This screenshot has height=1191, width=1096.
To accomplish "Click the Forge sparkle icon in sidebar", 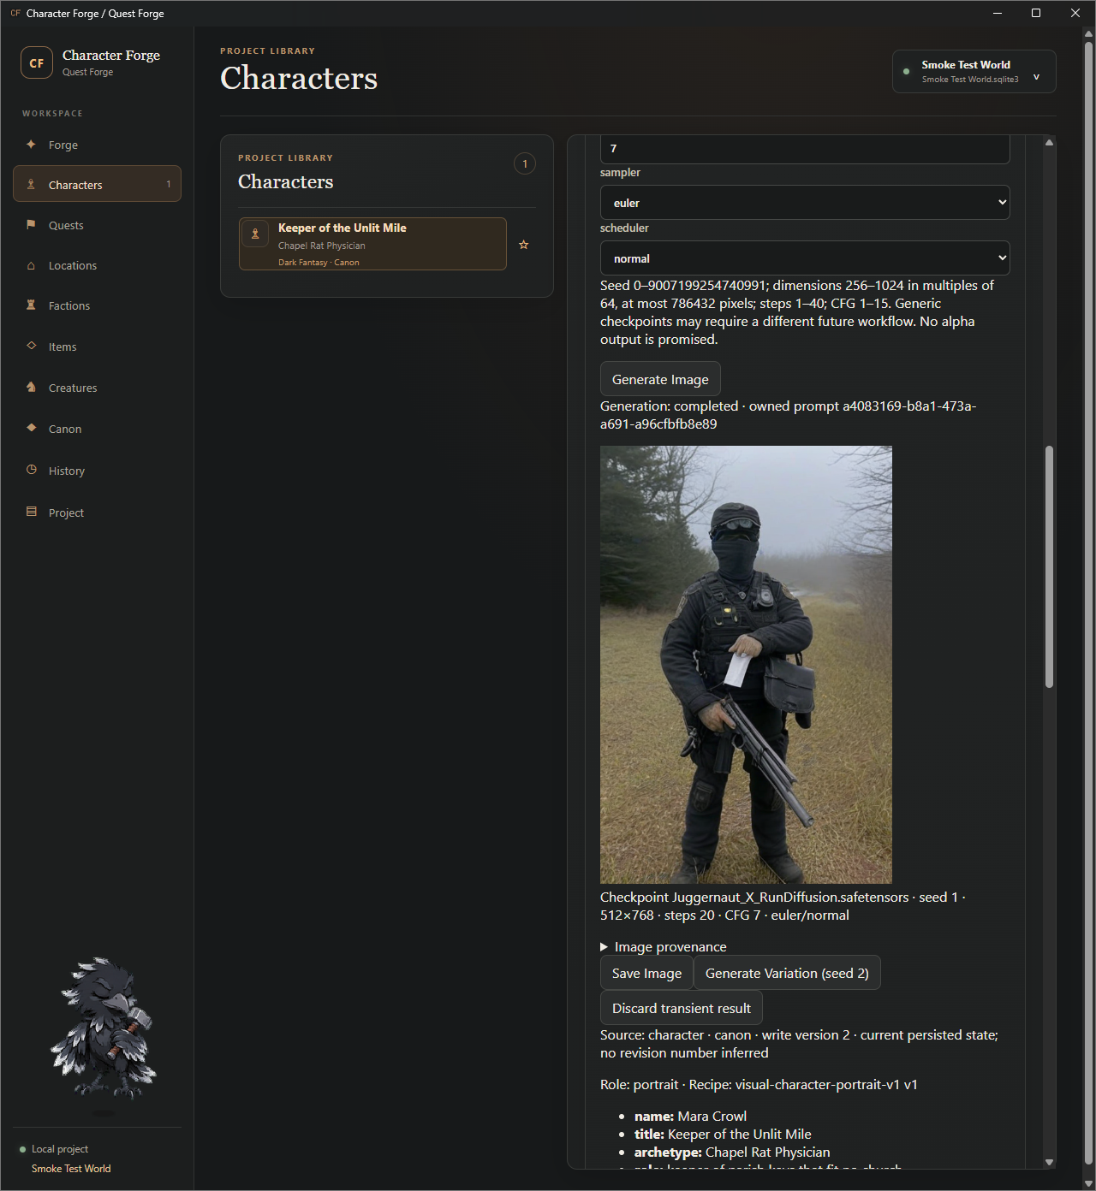I will pos(31,145).
